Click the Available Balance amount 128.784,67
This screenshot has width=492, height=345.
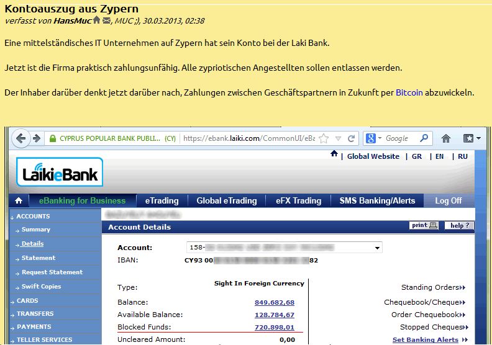point(275,315)
